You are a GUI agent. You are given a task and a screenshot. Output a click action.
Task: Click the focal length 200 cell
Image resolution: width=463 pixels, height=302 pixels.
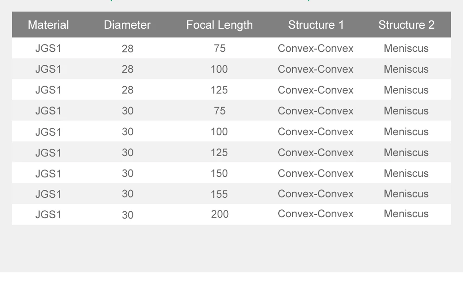(x=219, y=214)
